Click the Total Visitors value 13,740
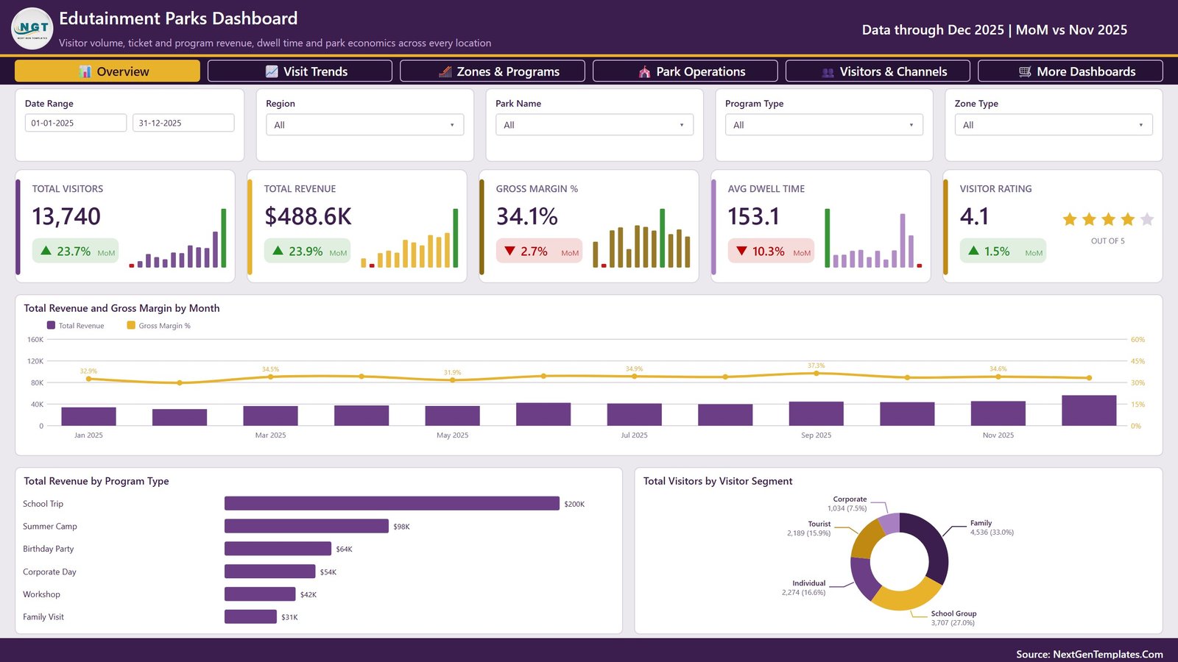 pos(66,216)
